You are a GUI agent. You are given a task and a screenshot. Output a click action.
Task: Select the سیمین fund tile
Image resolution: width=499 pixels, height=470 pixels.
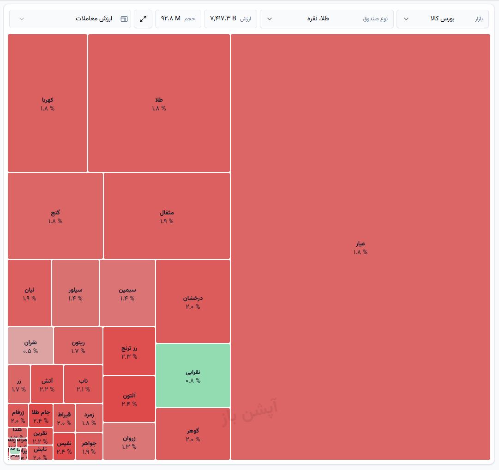tap(127, 293)
